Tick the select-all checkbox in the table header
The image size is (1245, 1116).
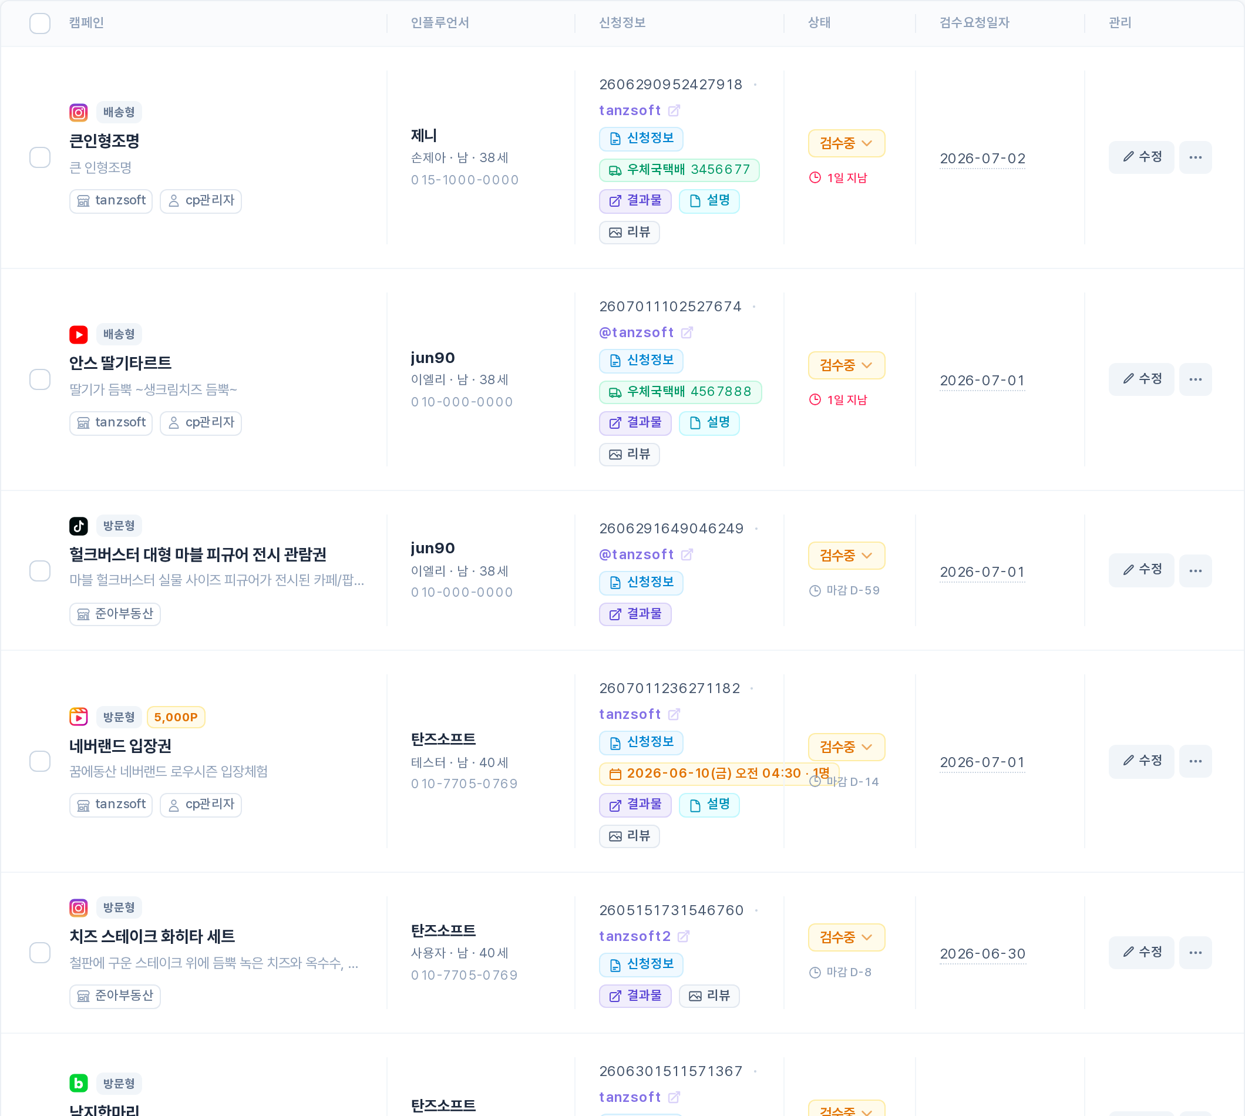pyautogui.click(x=40, y=23)
